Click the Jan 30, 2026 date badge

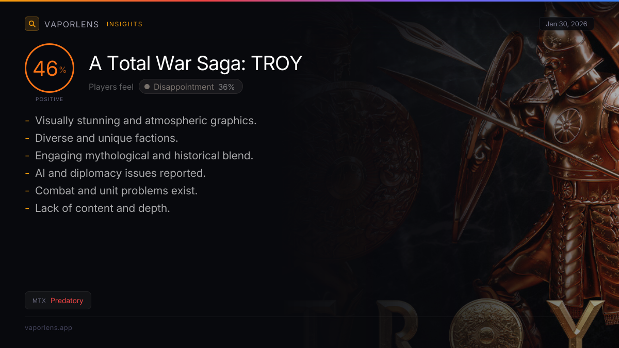(566, 24)
